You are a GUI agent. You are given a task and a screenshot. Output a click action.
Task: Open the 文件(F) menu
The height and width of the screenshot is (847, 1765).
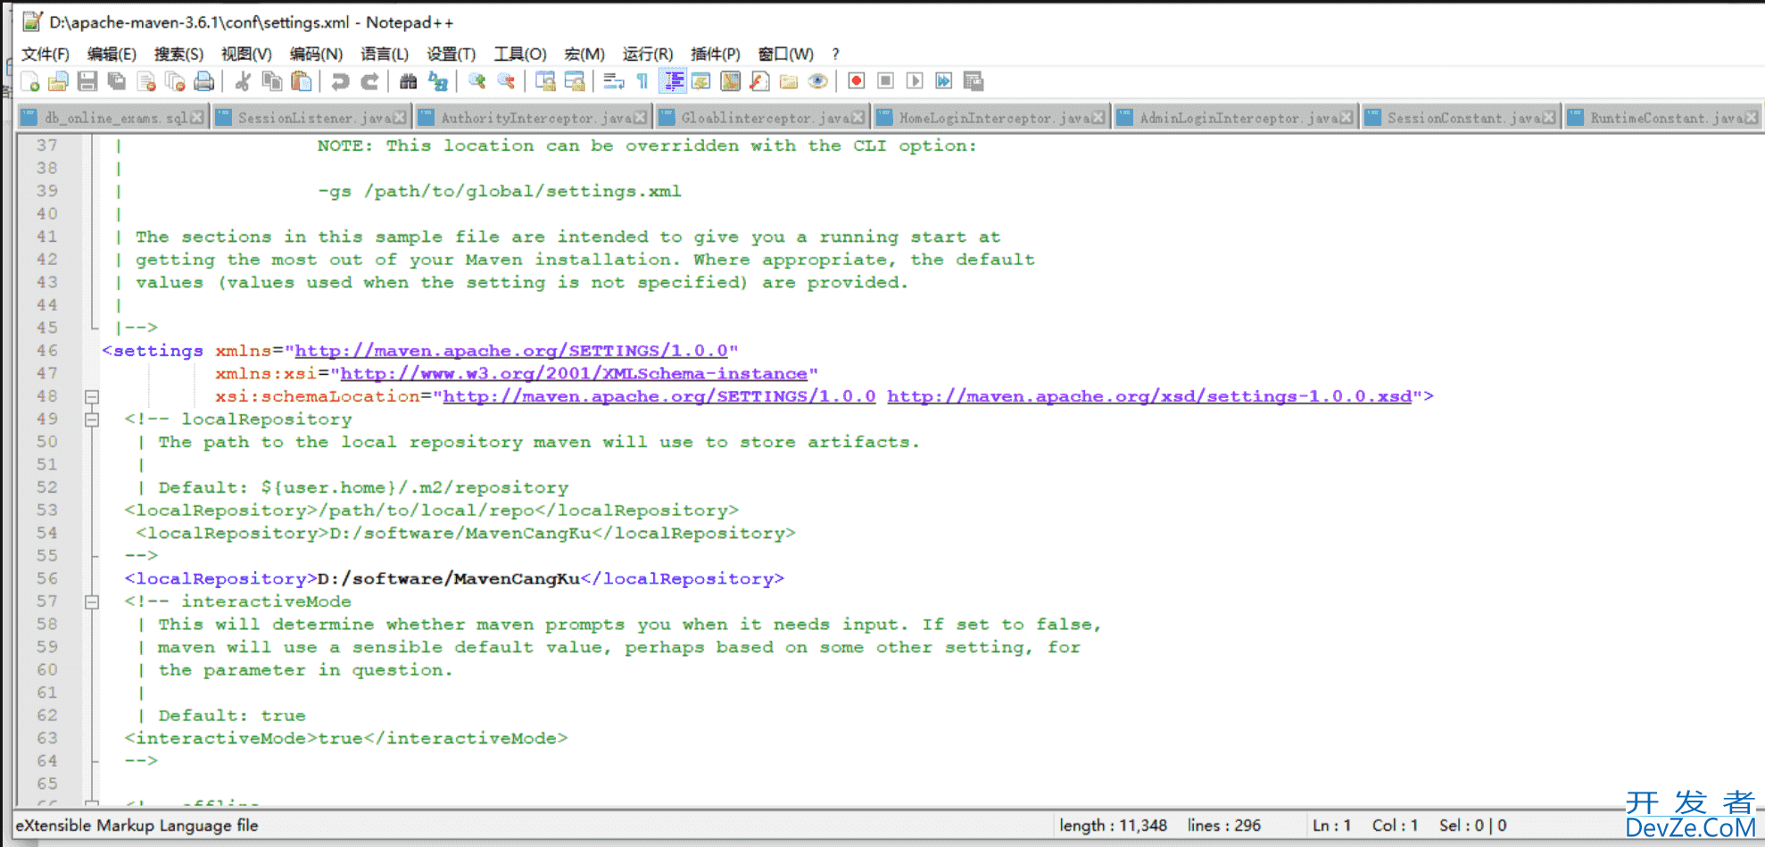click(x=45, y=54)
